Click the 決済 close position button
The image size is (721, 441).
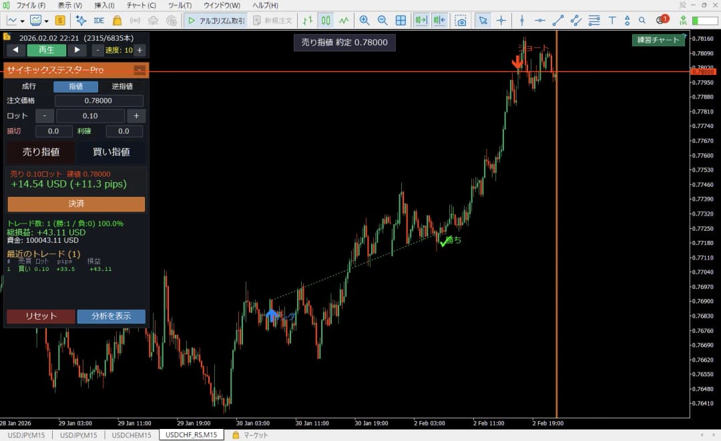coord(76,203)
